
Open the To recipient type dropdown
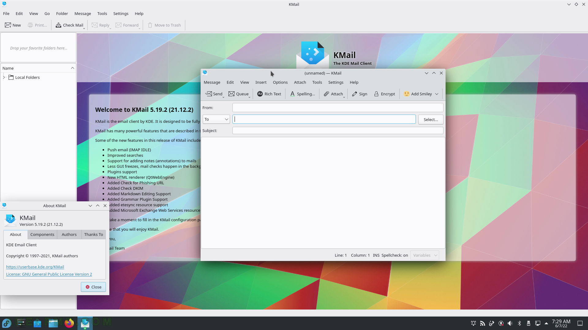coord(216,119)
